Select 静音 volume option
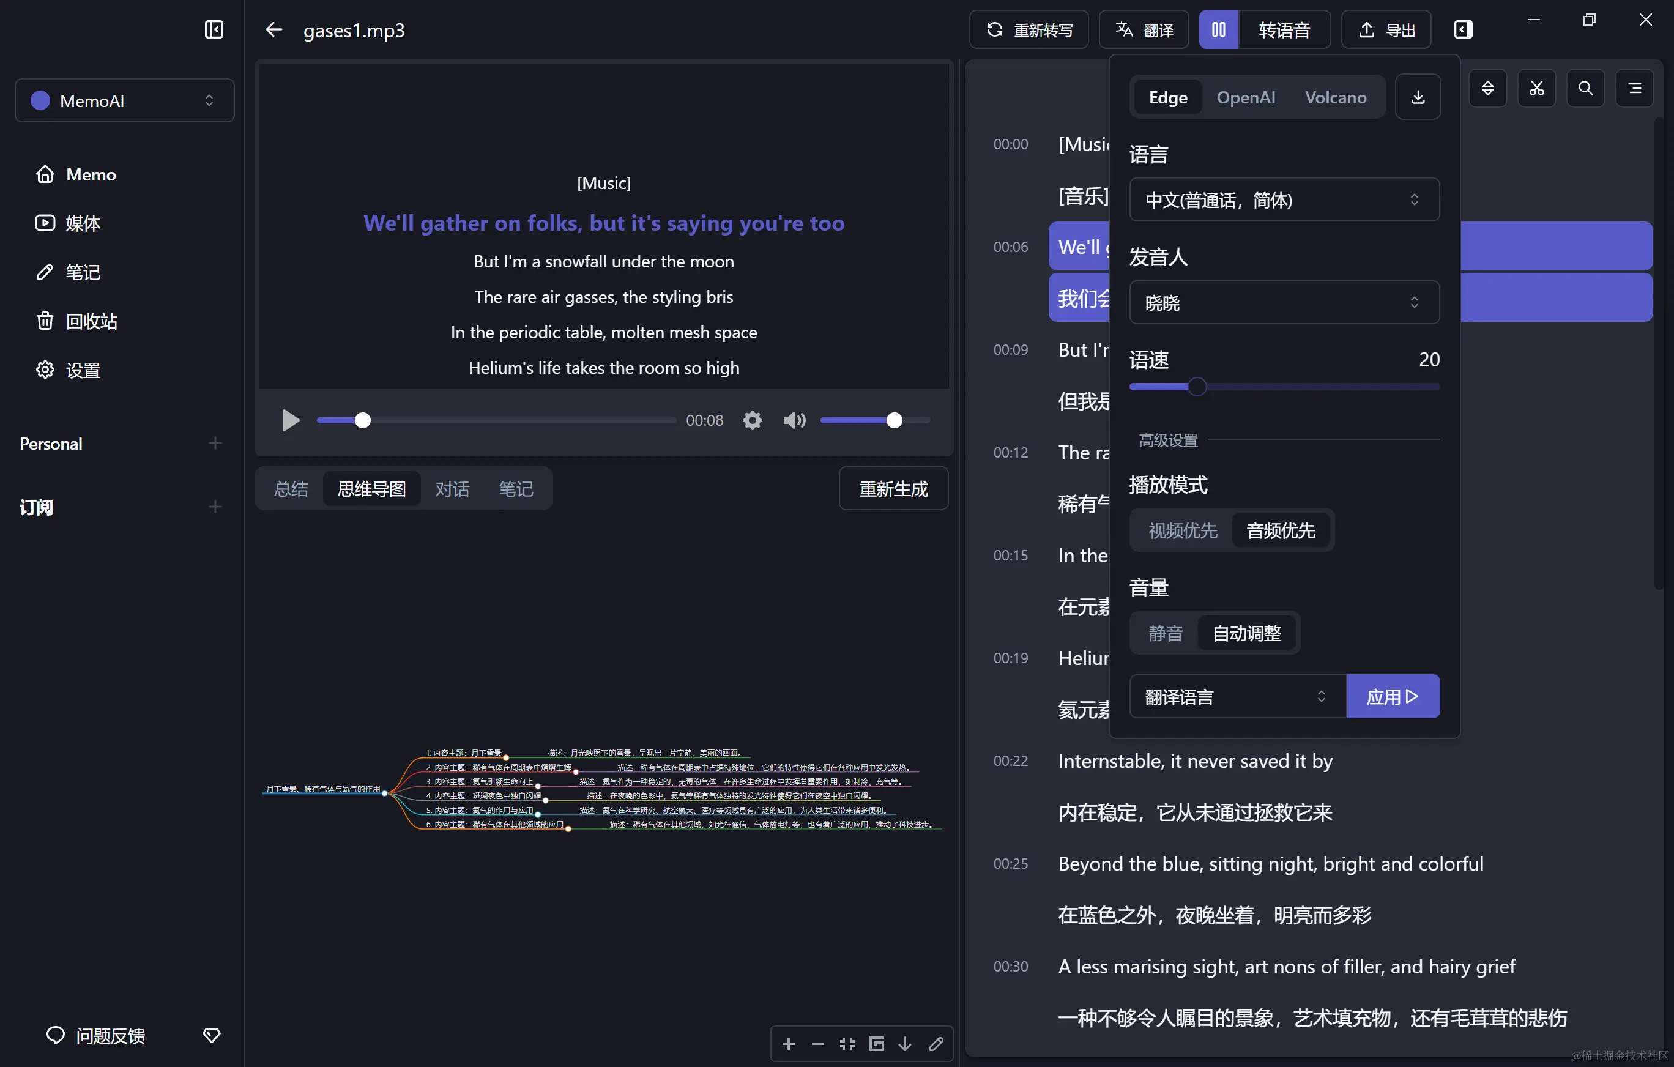This screenshot has width=1674, height=1067. 1165,633
